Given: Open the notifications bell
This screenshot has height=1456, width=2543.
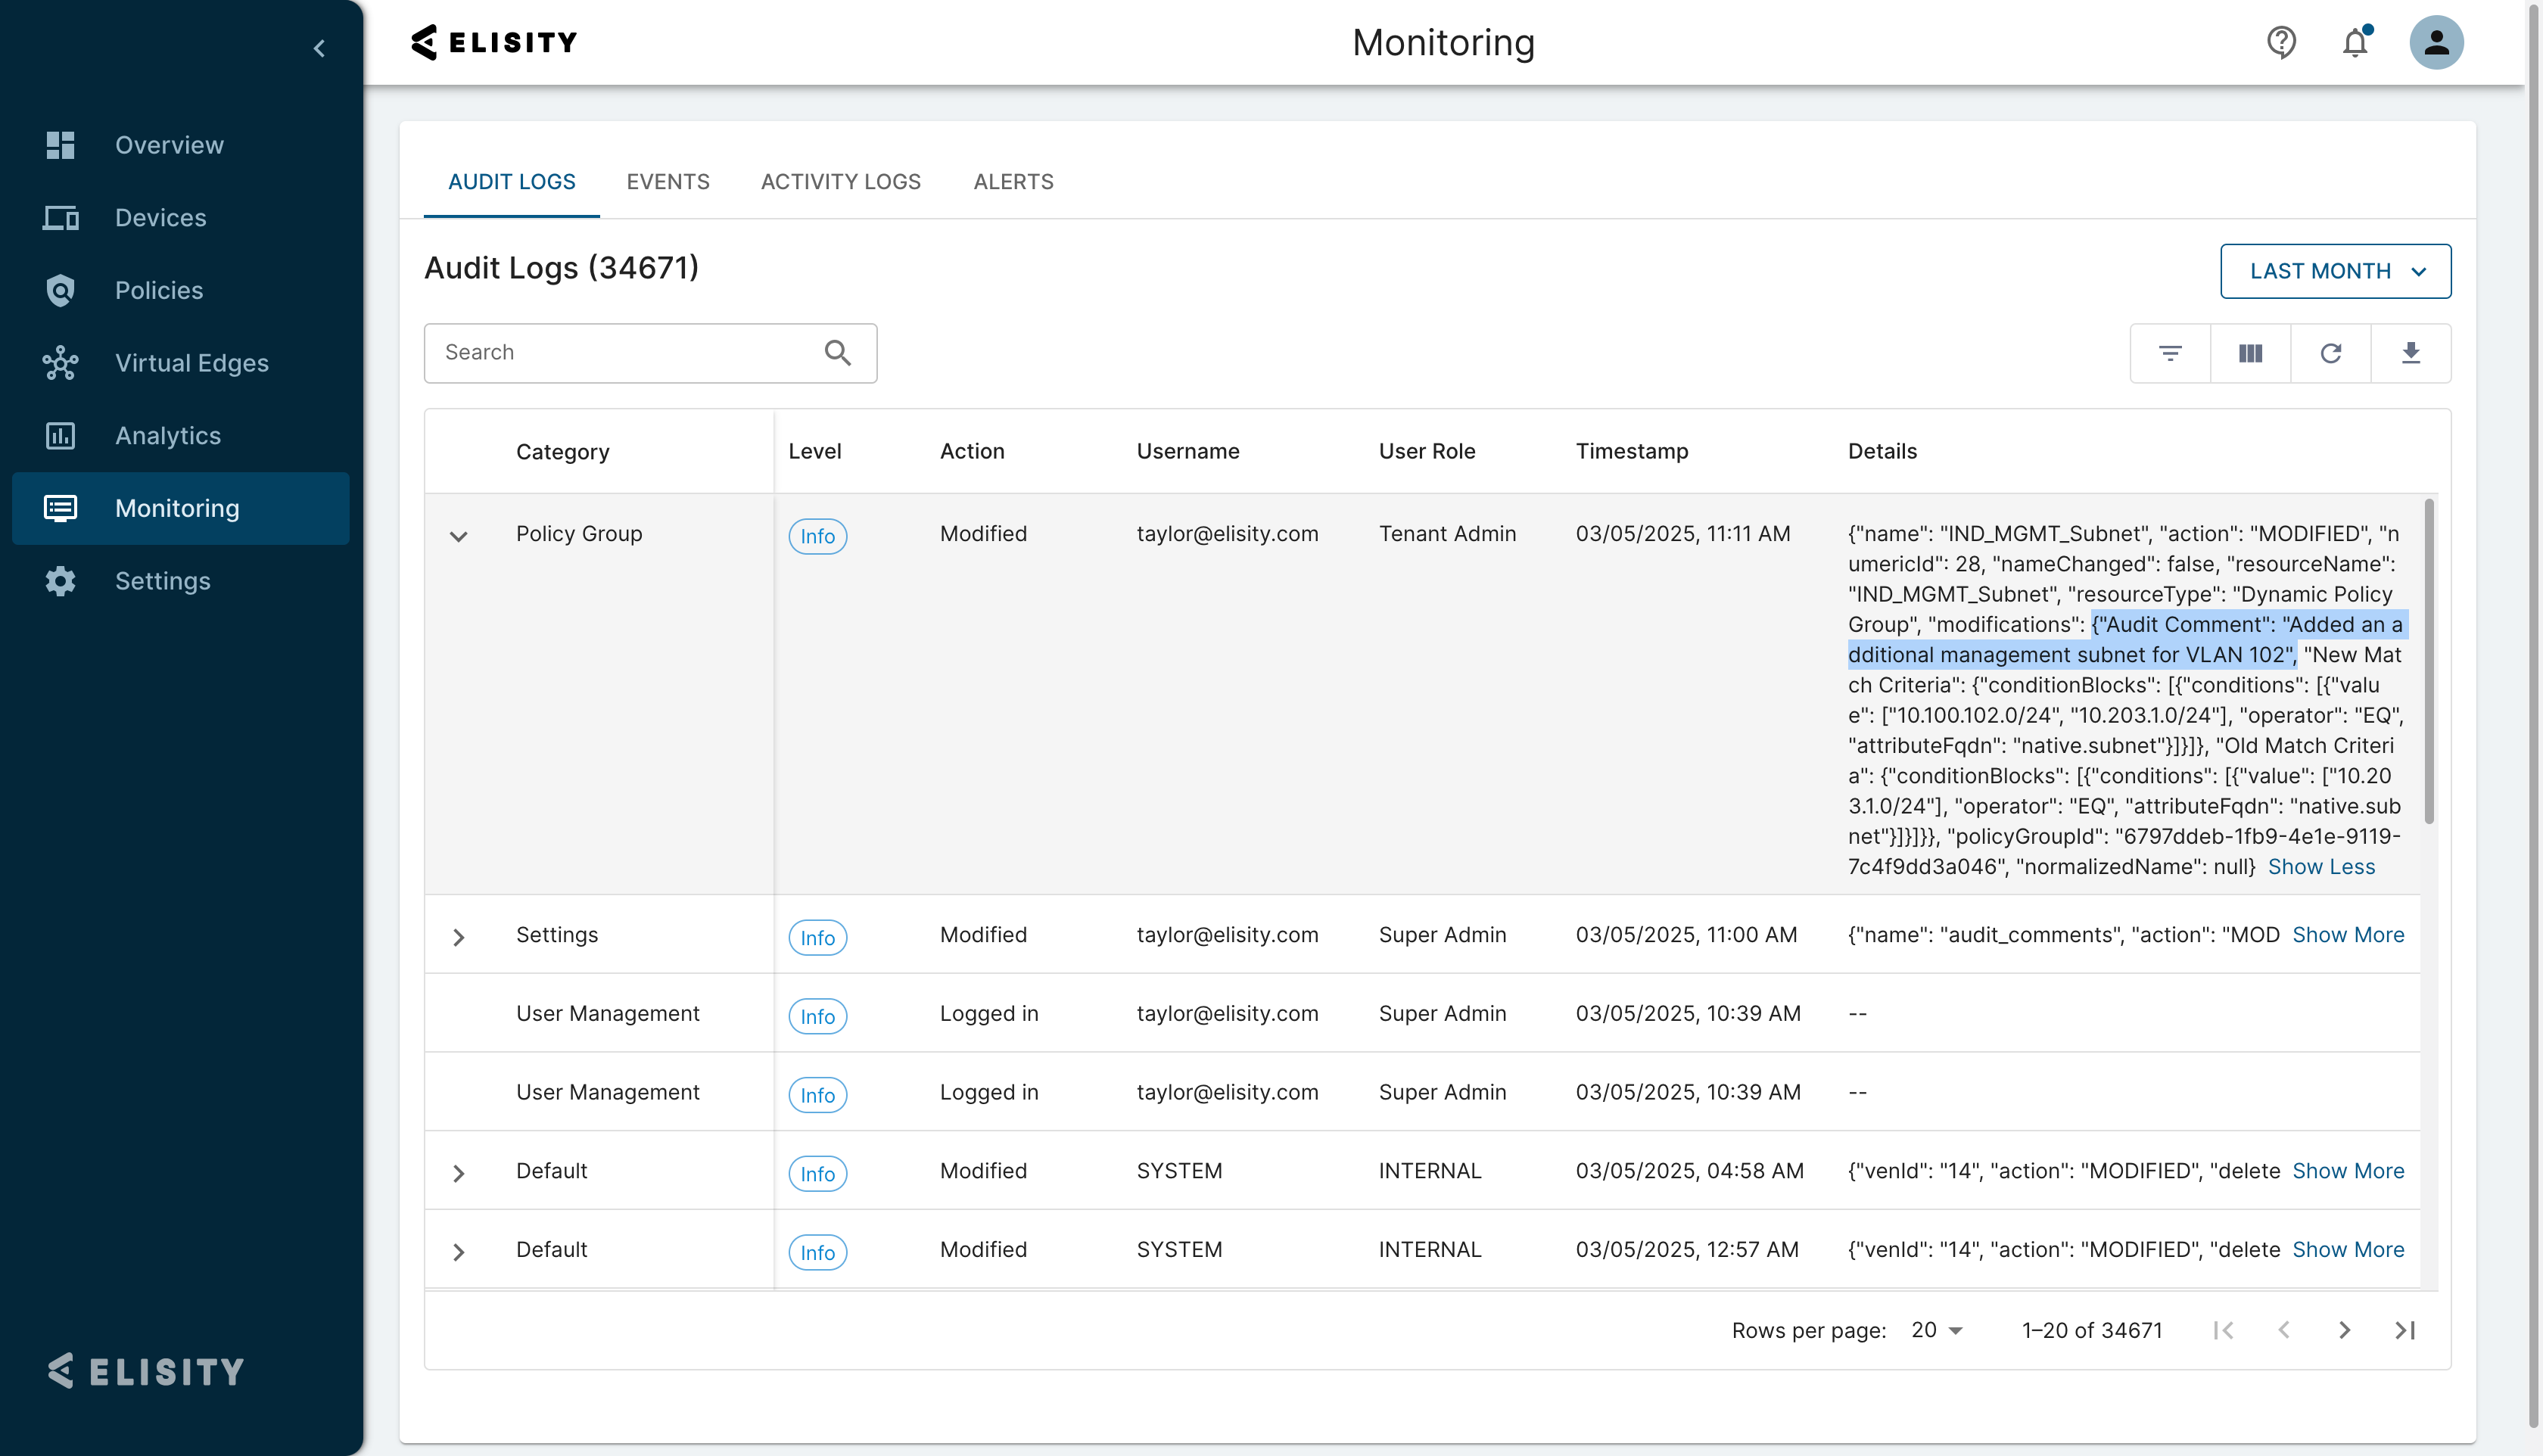Looking at the screenshot, I should (2355, 42).
